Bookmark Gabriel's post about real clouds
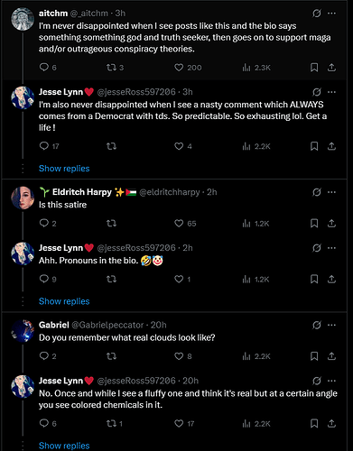The width and height of the screenshot is (353, 451). click(314, 356)
